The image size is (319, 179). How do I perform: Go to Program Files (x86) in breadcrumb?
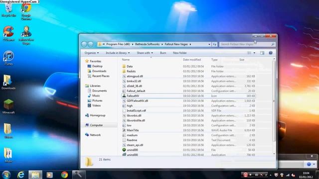(x=118, y=44)
